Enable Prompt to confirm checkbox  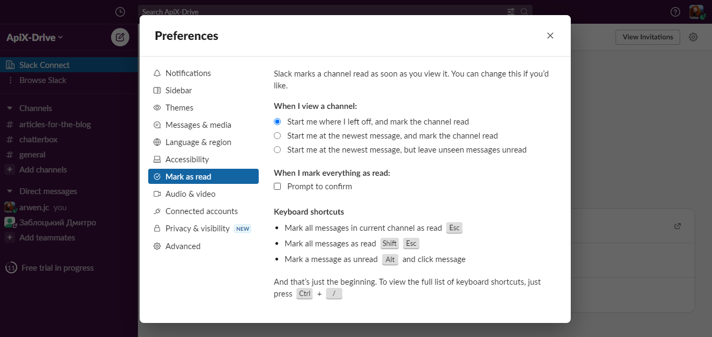tap(278, 186)
